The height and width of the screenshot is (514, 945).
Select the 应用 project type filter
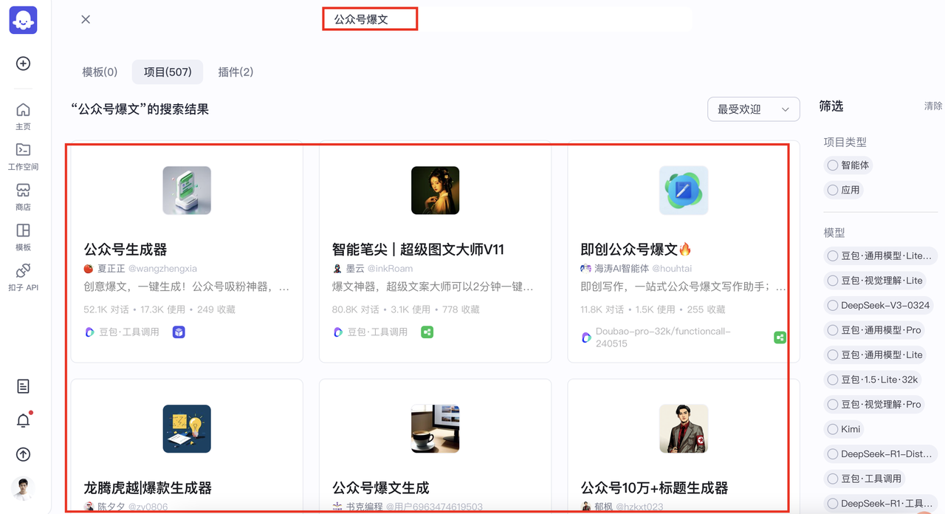pyautogui.click(x=843, y=190)
